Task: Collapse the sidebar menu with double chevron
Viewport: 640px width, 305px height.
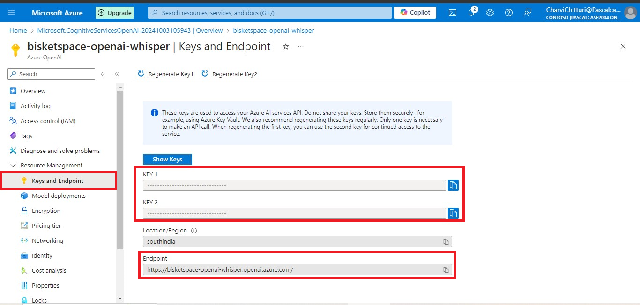Action: pos(117,74)
